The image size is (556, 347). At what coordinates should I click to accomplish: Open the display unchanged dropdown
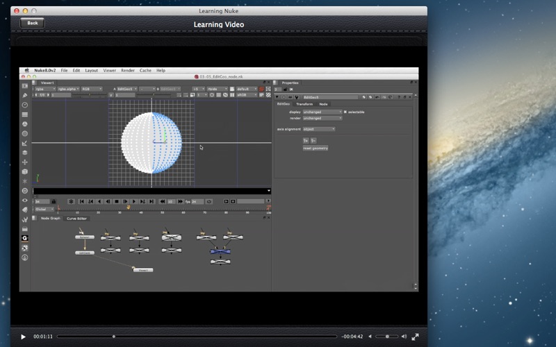(322, 112)
